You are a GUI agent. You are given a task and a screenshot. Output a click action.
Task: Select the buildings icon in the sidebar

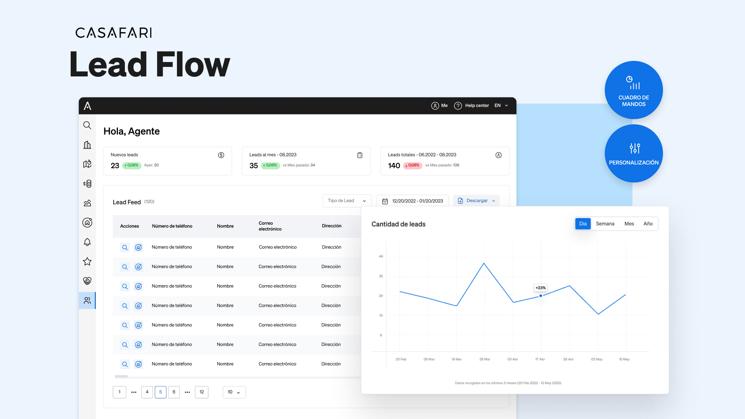click(87, 144)
